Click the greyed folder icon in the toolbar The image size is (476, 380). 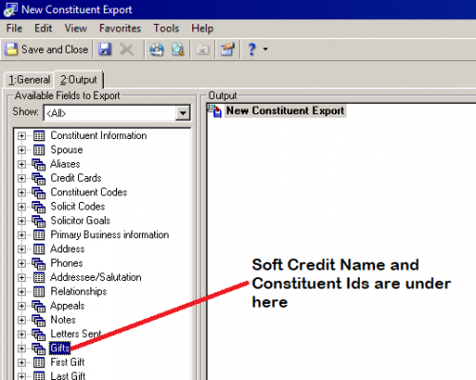click(203, 50)
